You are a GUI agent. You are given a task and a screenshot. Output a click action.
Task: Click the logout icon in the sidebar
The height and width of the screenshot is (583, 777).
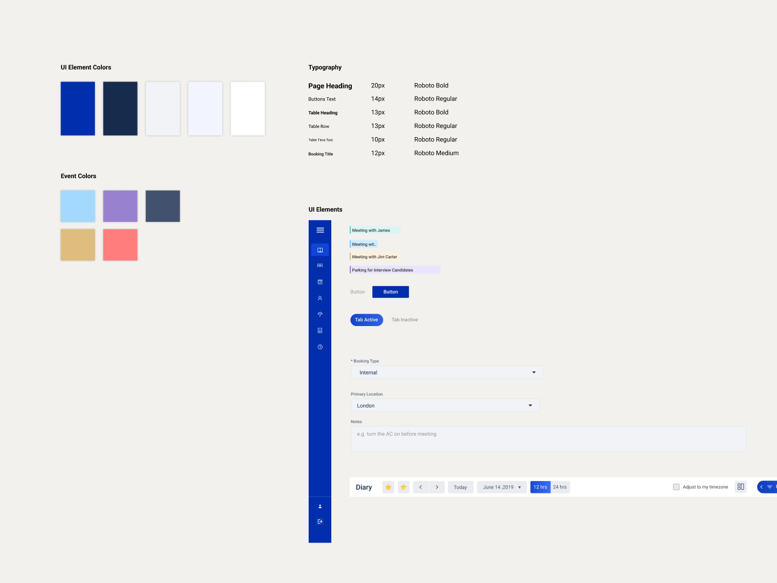click(320, 521)
